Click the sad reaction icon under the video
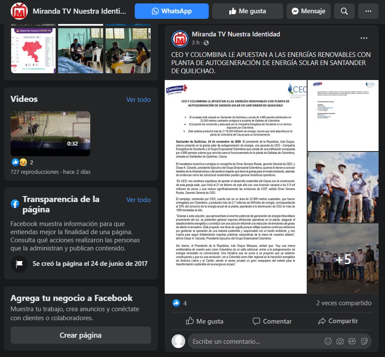The width and height of the screenshot is (385, 357). (23, 162)
